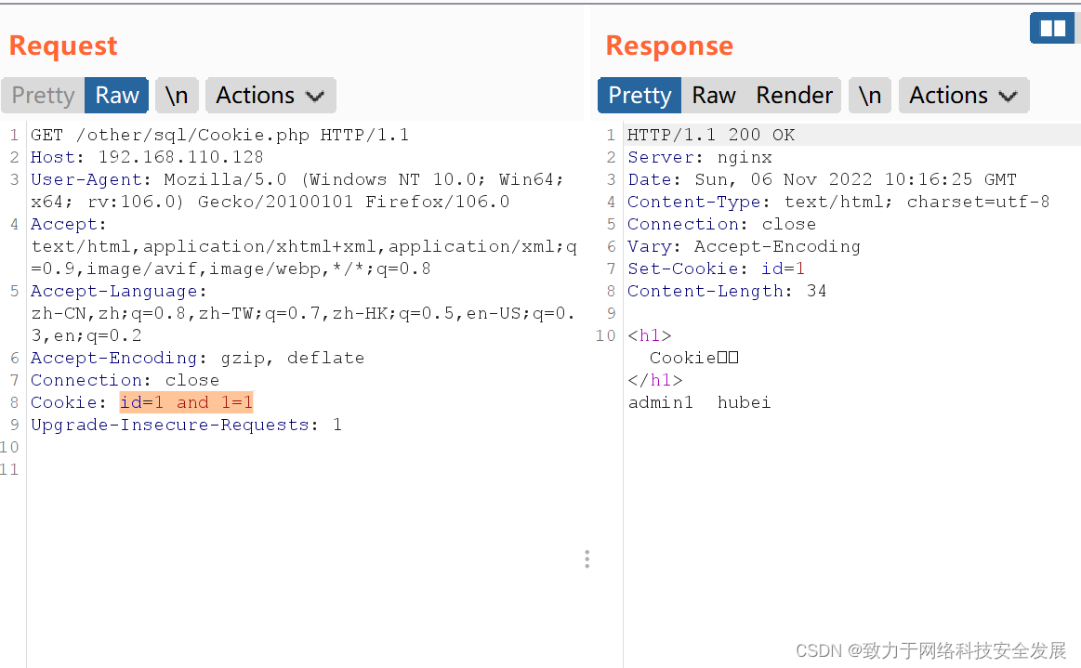The image size is (1081, 668).
Task: Click the Host: 192.168.110.128 header line
Action: (147, 157)
